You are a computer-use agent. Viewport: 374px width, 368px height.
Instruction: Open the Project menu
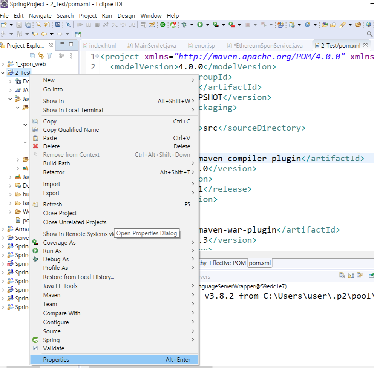click(88, 16)
